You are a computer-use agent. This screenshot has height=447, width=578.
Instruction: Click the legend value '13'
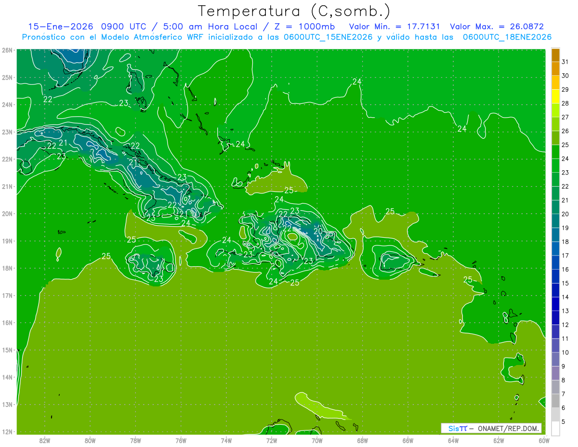tap(565, 311)
